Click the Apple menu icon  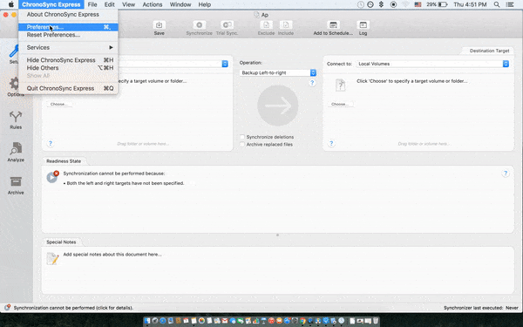[11, 4]
